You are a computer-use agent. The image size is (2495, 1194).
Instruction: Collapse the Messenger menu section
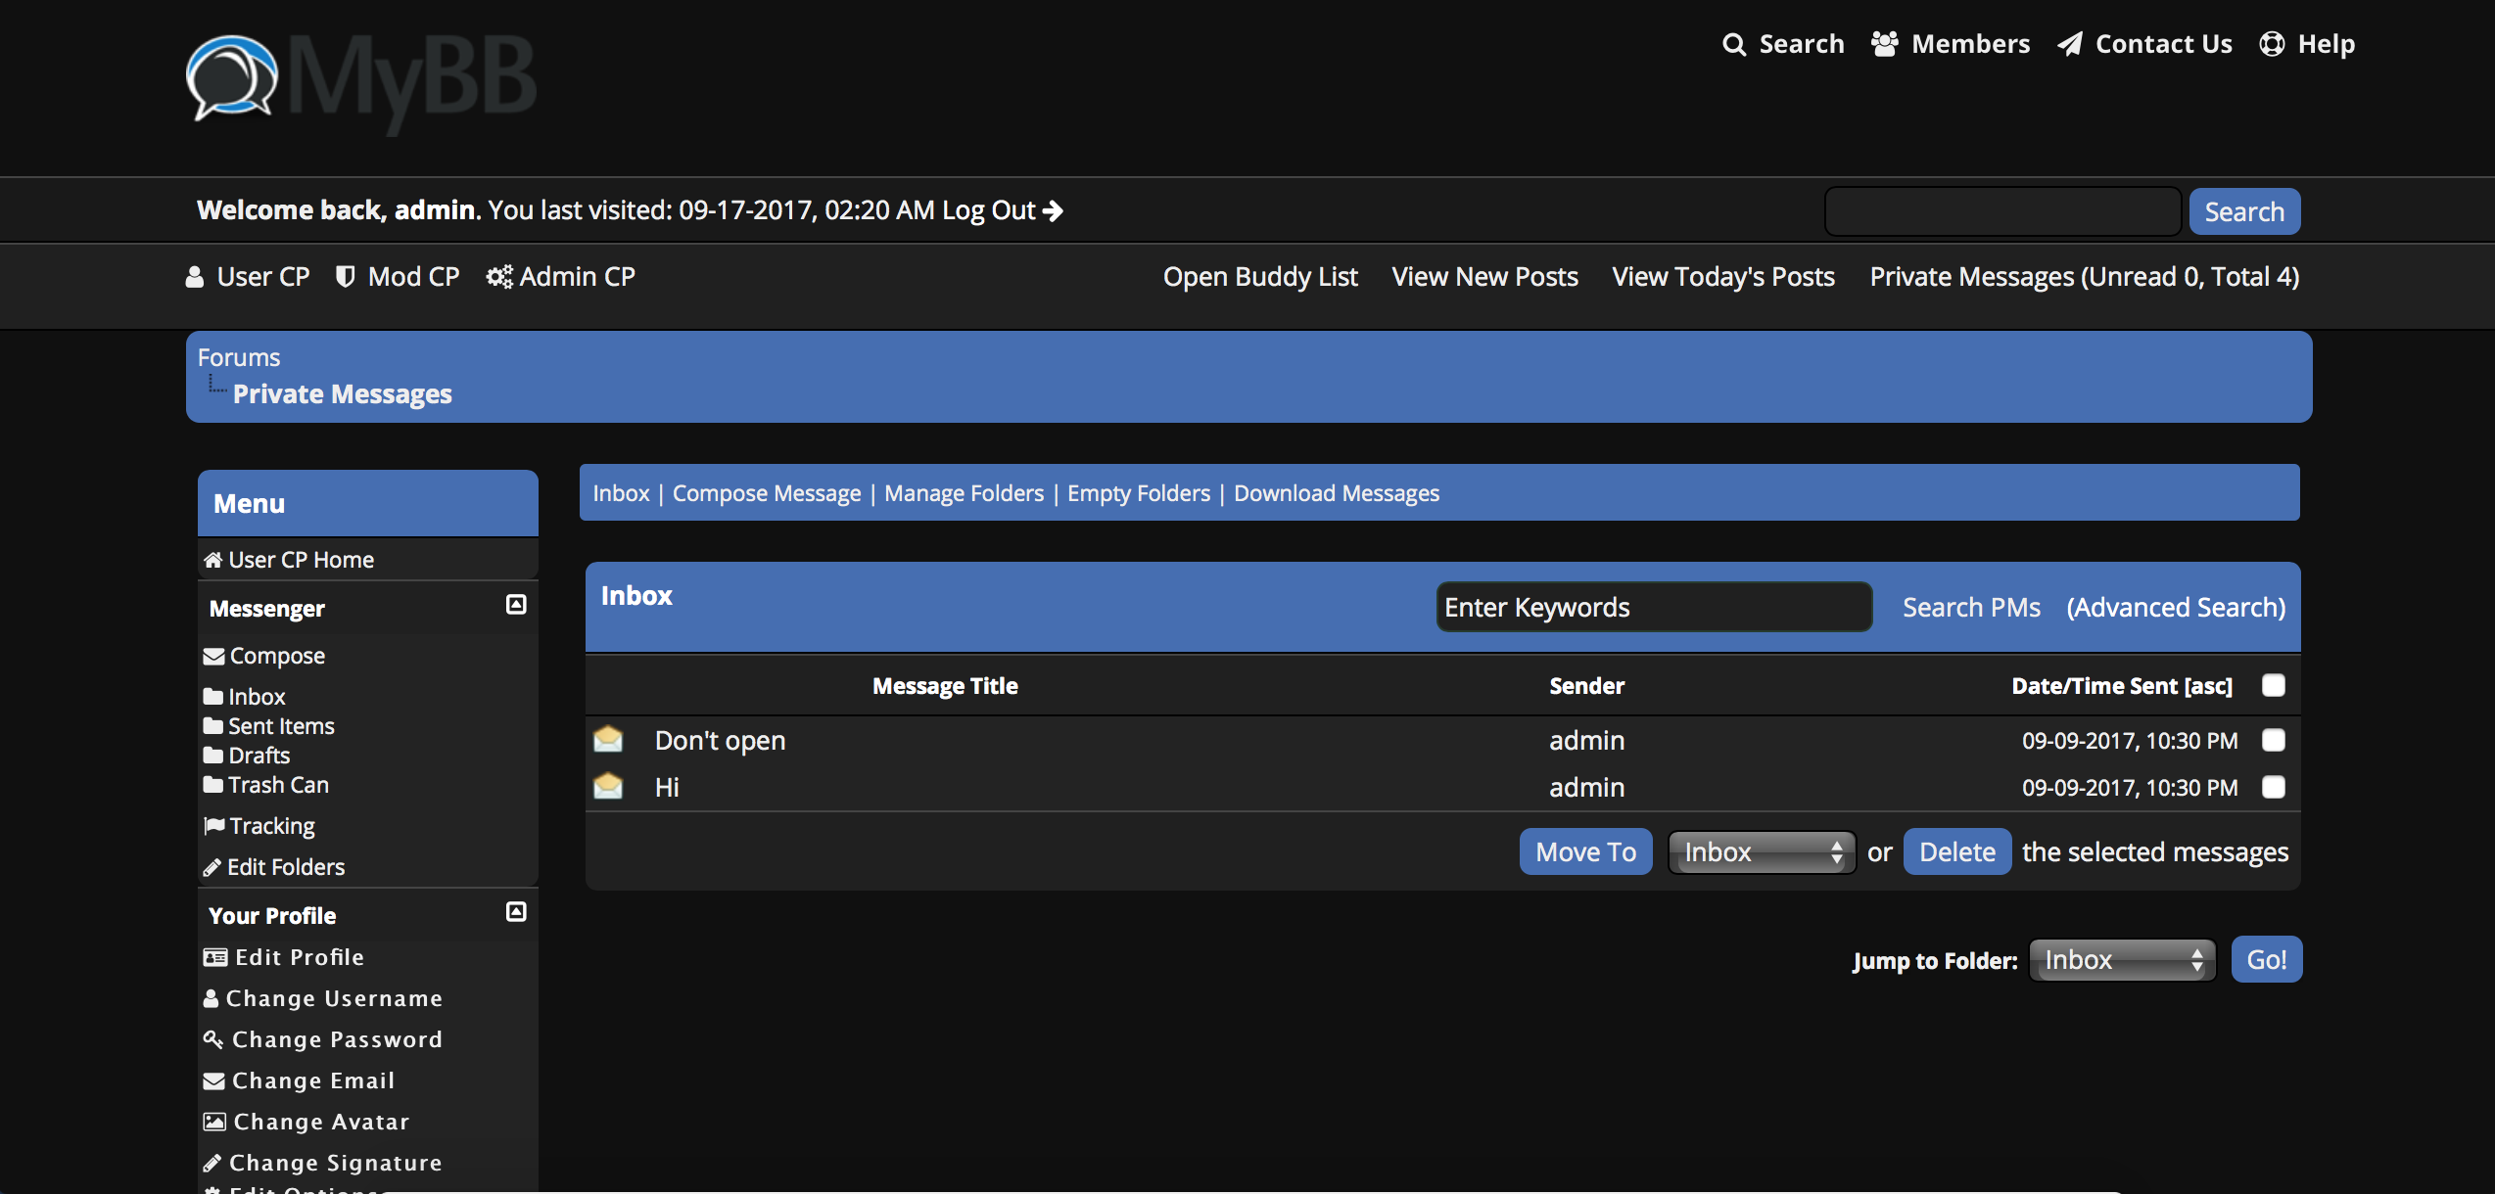[516, 605]
